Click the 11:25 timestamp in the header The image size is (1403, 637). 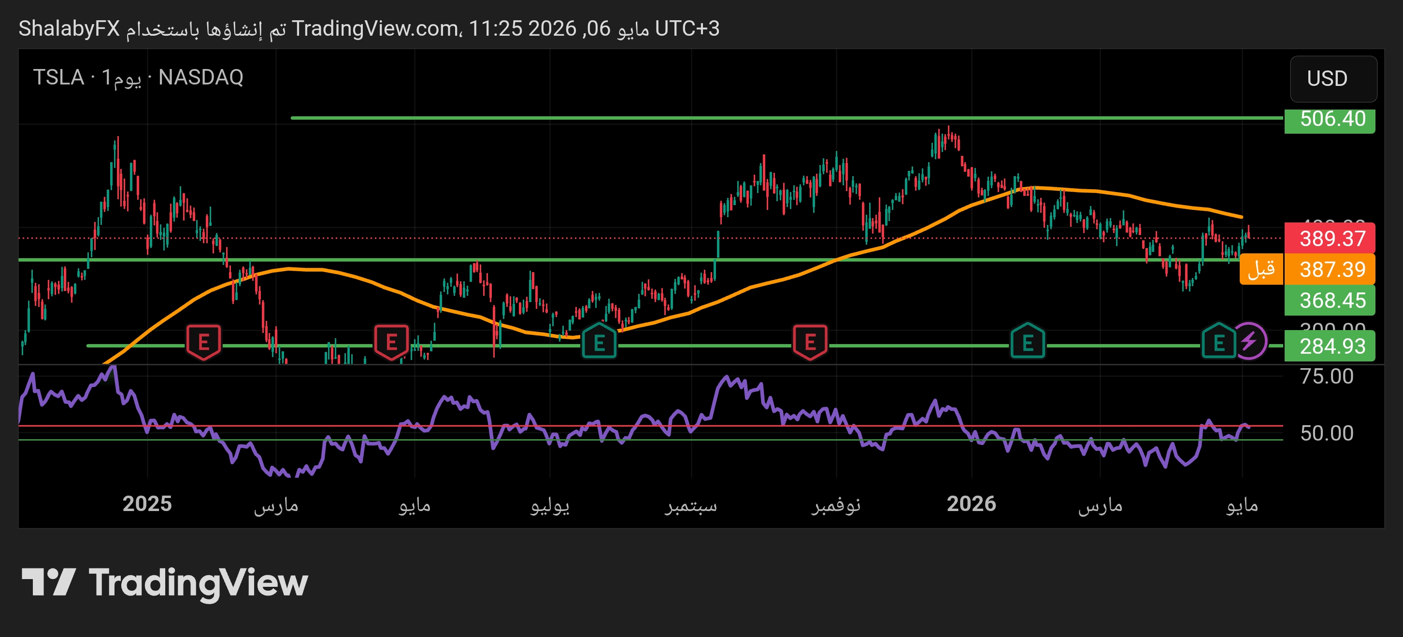[x=495, y=28]
